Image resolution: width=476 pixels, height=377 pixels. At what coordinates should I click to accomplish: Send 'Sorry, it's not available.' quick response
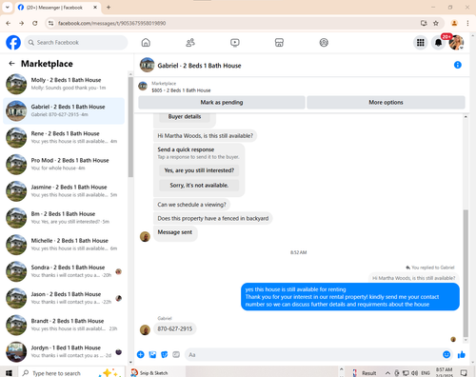pos(199,185)
